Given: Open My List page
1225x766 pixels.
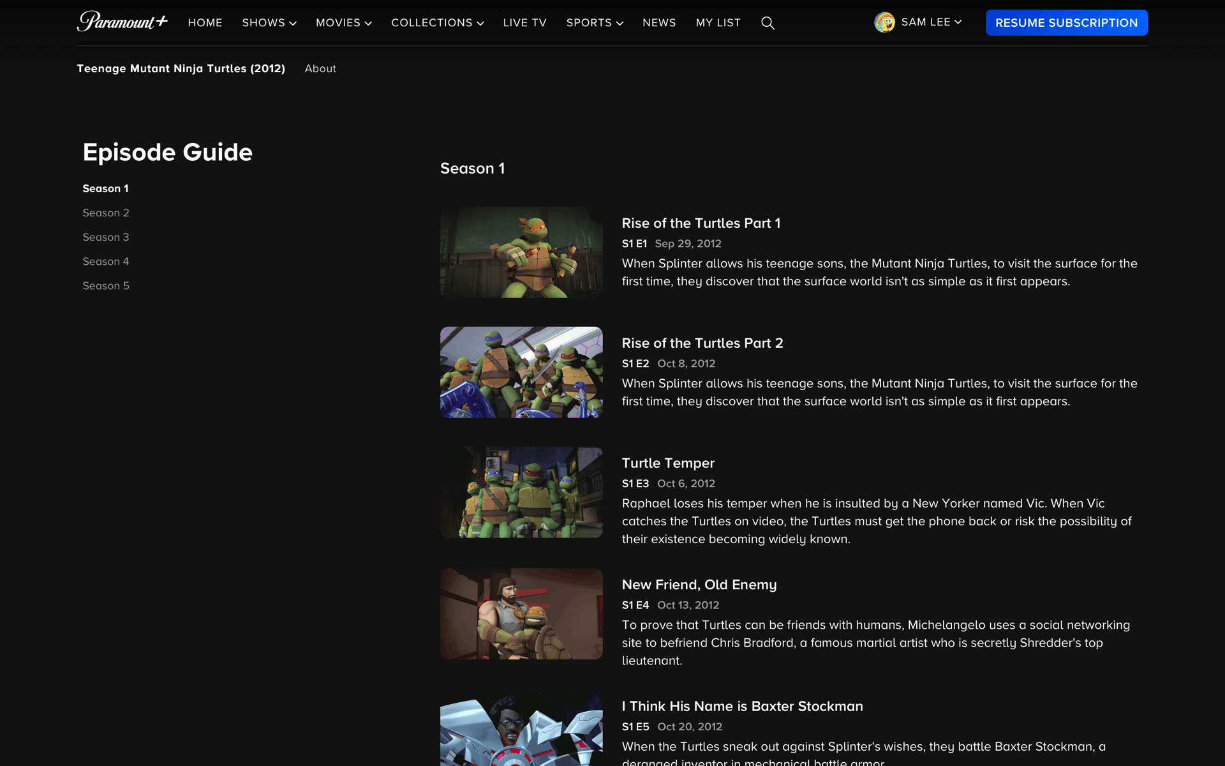Looking at the screenshot, I should coord(718,23).
